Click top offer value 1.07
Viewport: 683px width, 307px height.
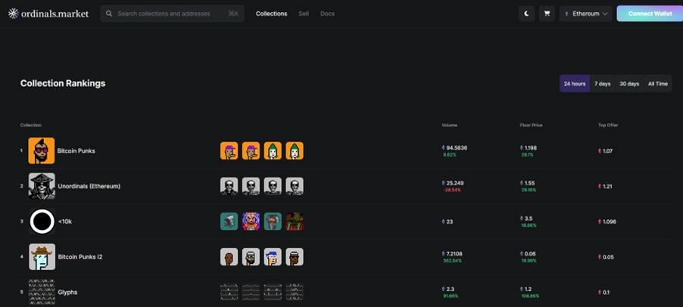click(x=607, y=151)
